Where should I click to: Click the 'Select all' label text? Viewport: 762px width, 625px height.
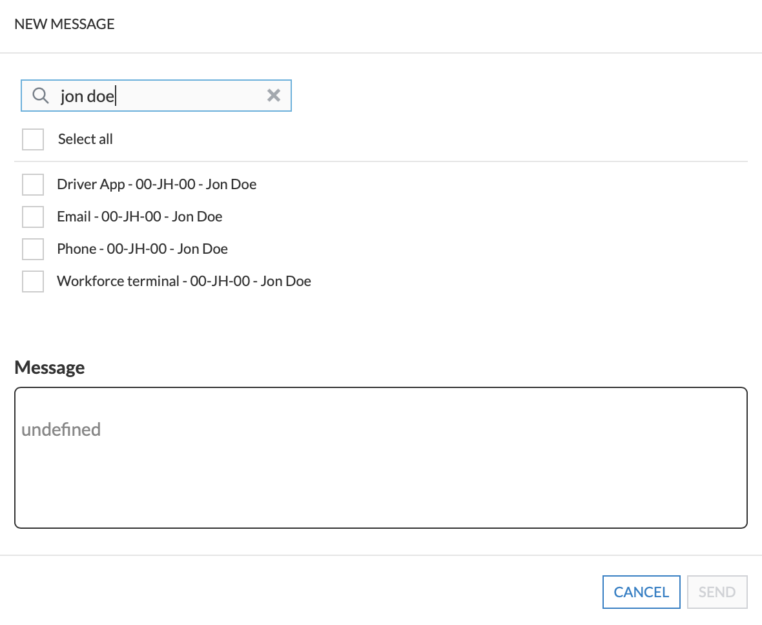(85, 139)
